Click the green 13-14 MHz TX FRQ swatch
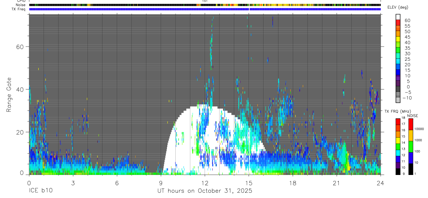Image resolution: width=428 pixels, height=198 pixels. click(398, 147)
